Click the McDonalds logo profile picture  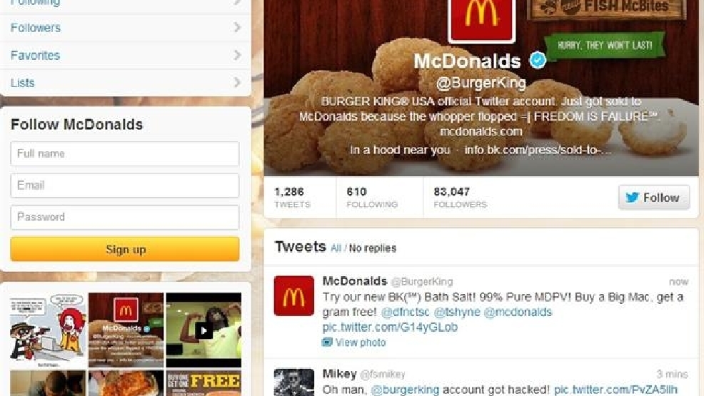[482, 20]
